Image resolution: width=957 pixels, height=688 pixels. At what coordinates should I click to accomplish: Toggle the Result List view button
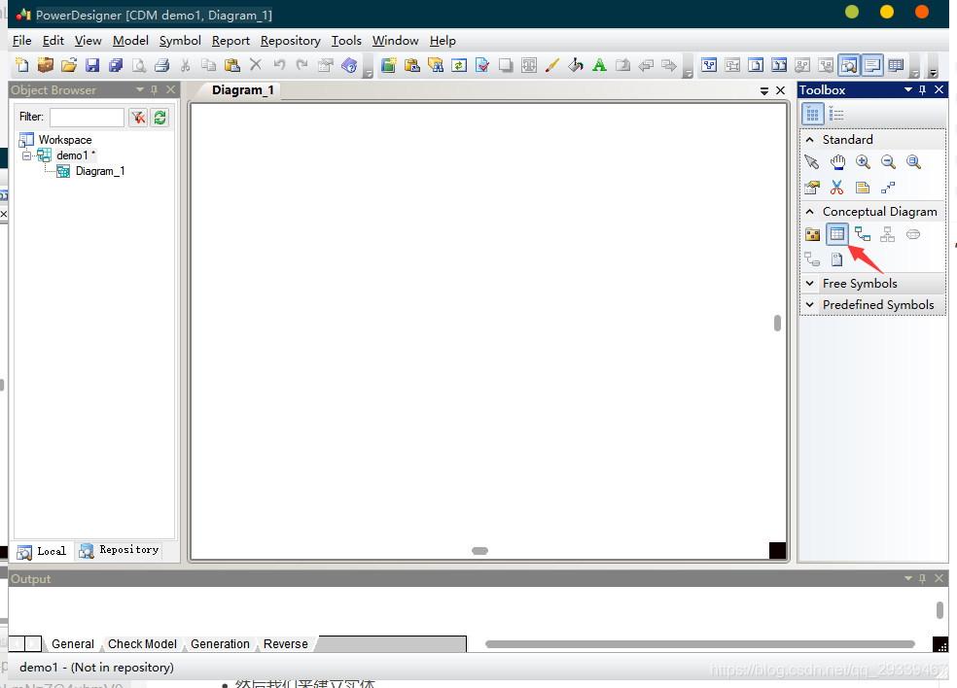click(x=896, y=65)
